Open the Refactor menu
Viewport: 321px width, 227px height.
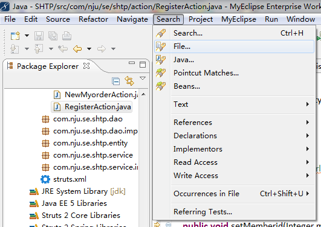[93, 19]
